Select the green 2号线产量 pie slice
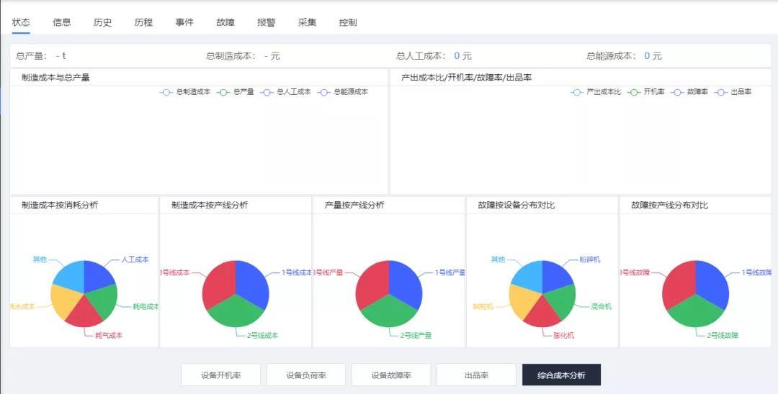Screen dimensions: 778x394 click(389, 312)
